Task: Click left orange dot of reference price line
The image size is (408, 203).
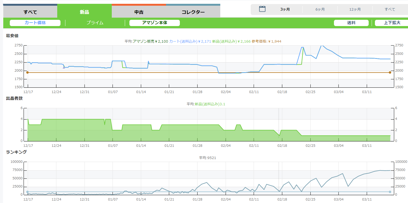Action: click(x=27, y=72)
